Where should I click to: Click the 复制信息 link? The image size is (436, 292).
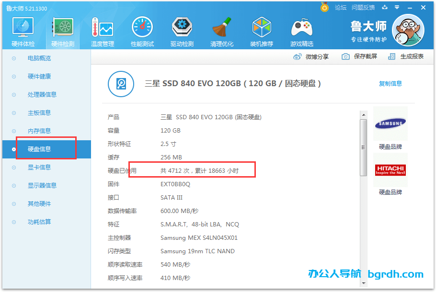click(390, 83)
